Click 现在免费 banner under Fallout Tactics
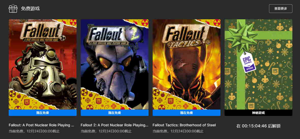Screen dimensions: 300x139 coord(186,113)
